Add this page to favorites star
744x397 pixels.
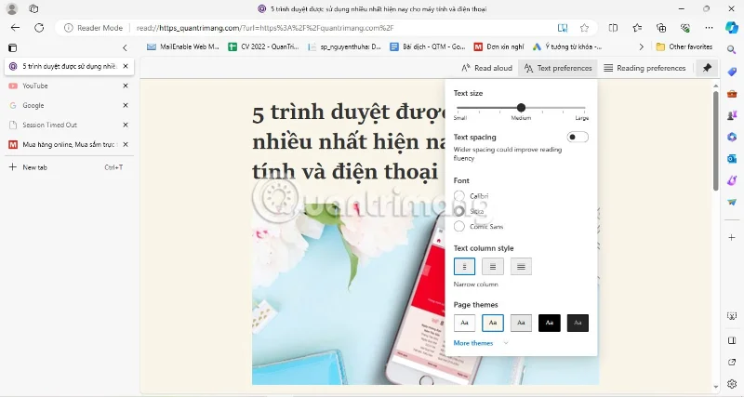pyautogui.click(x=585, y=28)
